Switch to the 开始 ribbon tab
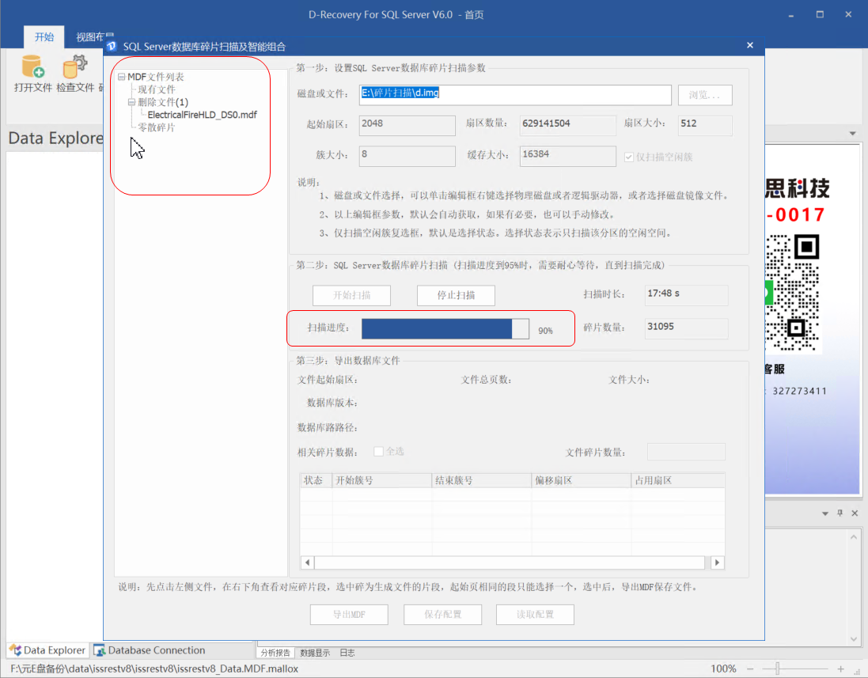The height and width of the screenshot is (678, 868). click(x=44, y=37)
